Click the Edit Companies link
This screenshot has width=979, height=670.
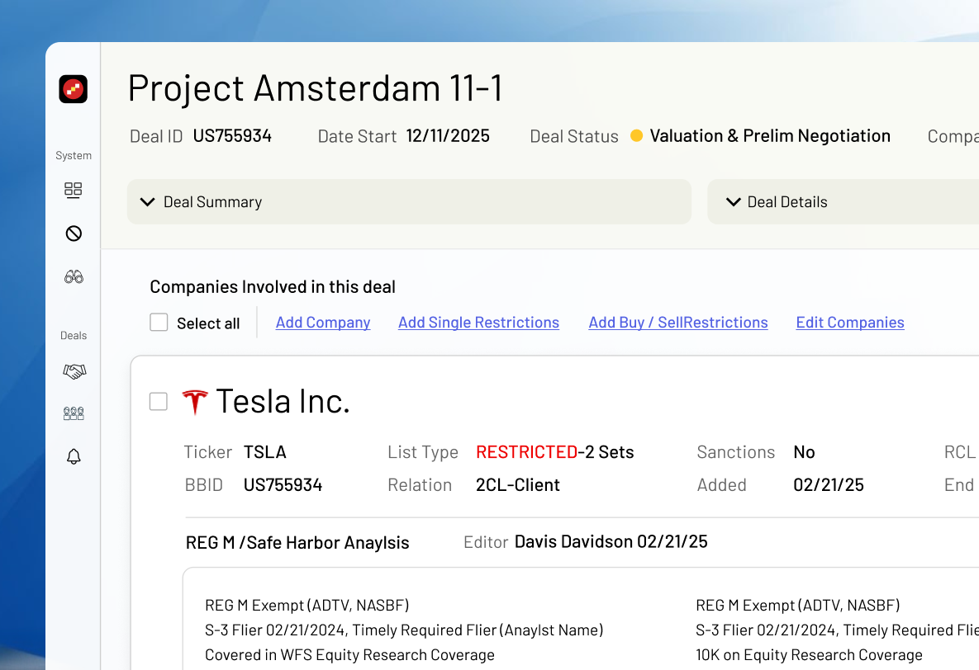[850, 323]
